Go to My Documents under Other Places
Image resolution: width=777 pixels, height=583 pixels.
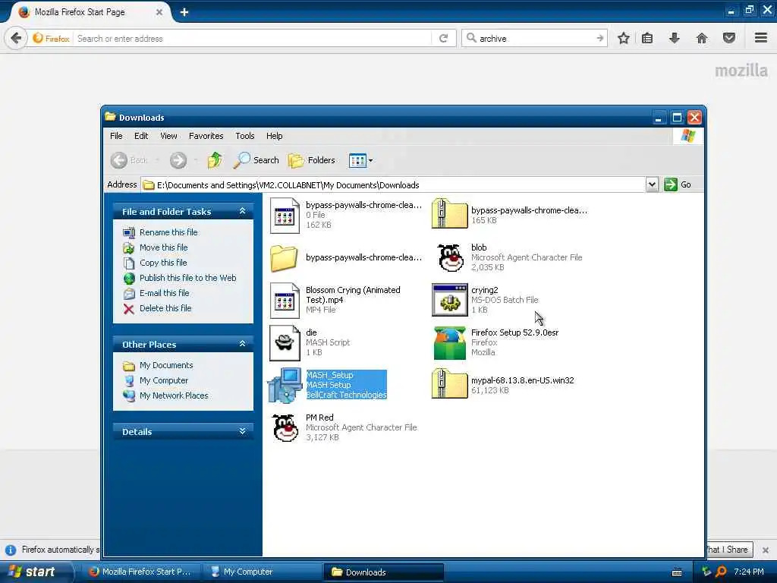point(166,365)
